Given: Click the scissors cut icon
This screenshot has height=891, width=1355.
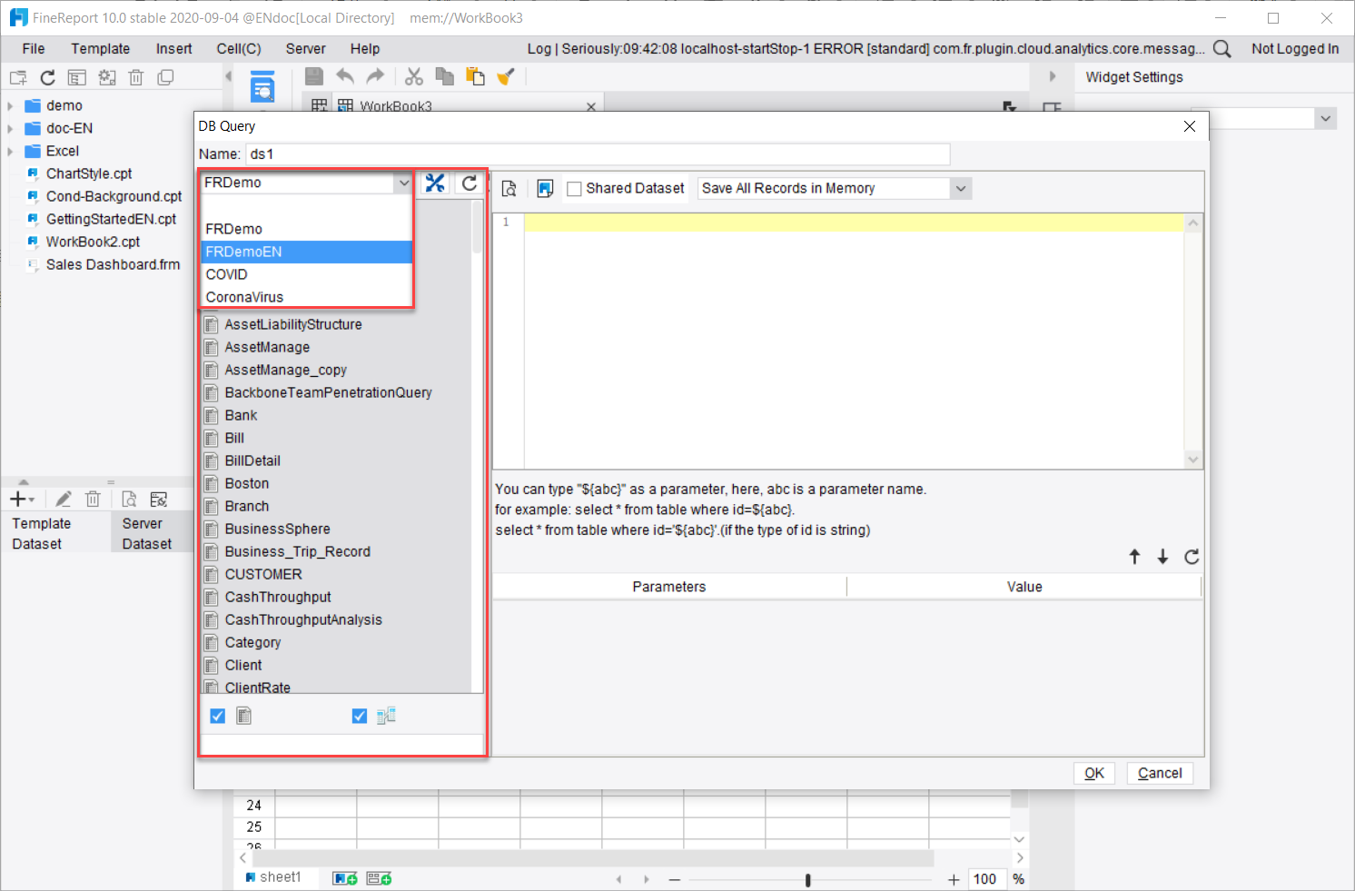Looking at the screenshot, I should [x=414, y=76].
